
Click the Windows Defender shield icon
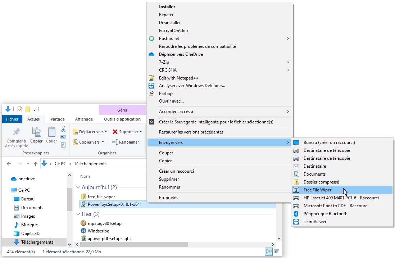[x=151, y=86]
